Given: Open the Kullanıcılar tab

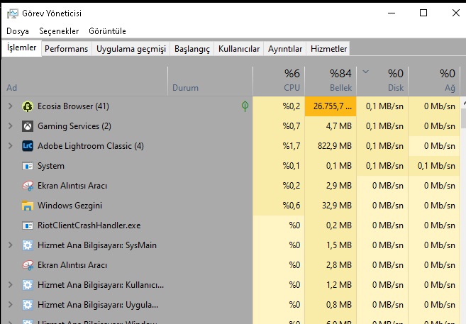Looking at the screenshot, I should 239,49.
